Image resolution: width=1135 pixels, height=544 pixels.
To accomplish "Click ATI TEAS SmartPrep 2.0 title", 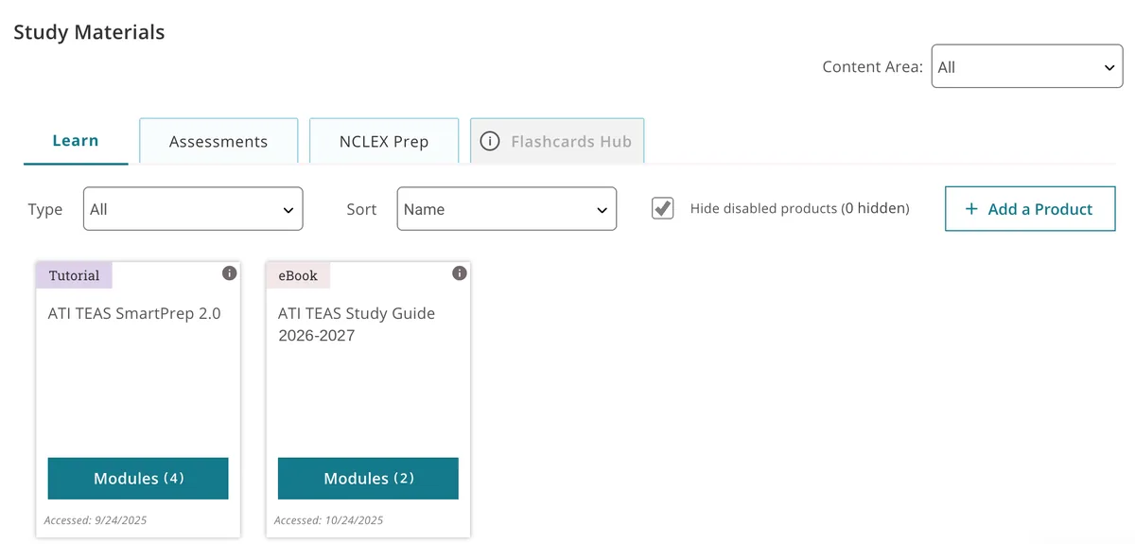I will pyautogui.click(x=134, y=313).
